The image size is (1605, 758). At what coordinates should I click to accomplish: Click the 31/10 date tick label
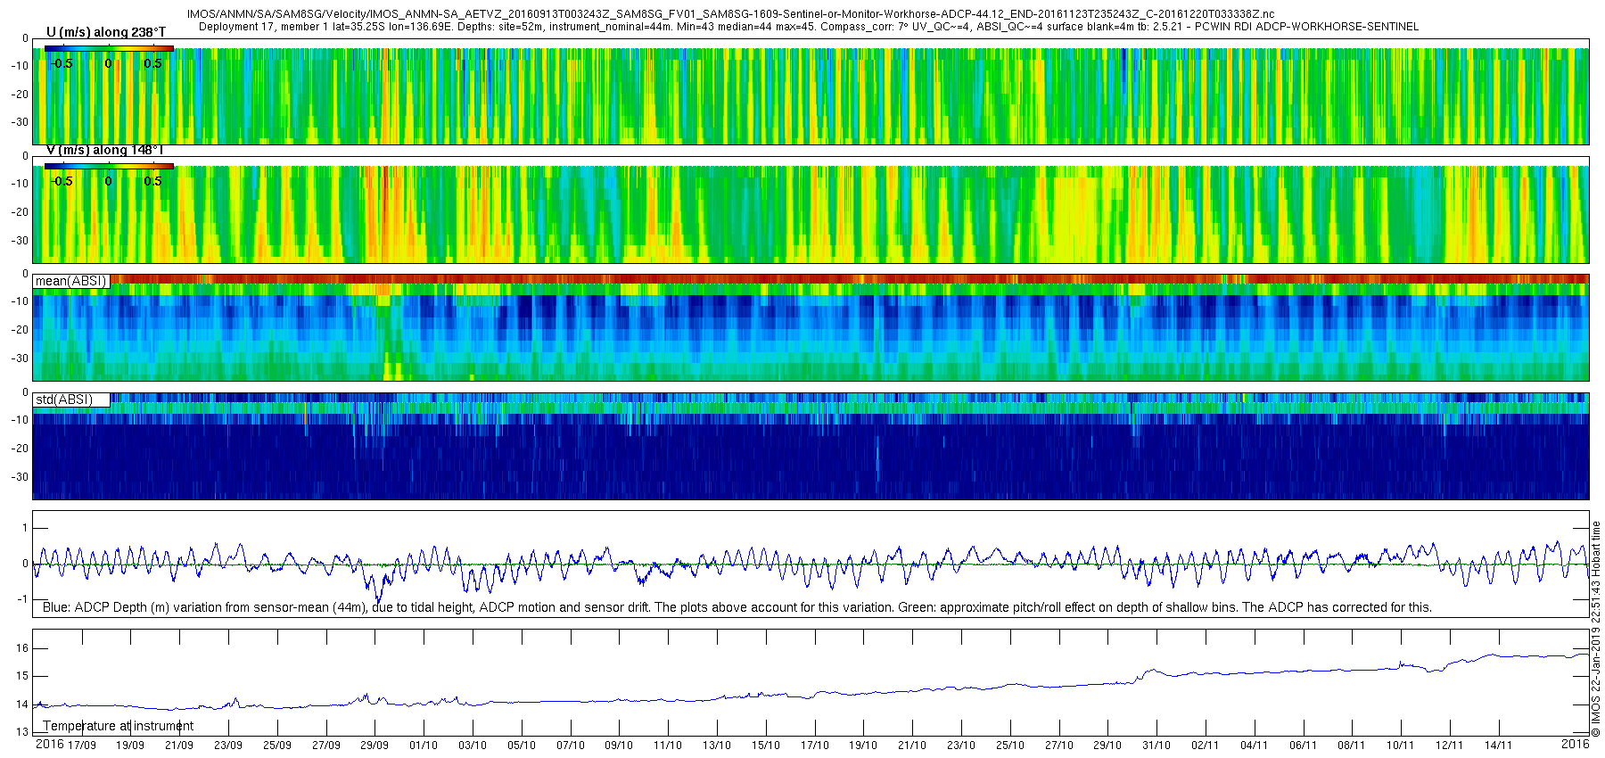click(x=1156, y=745)
